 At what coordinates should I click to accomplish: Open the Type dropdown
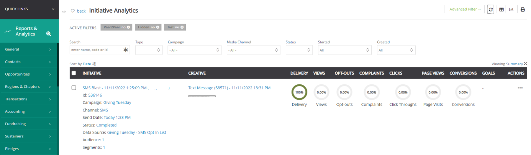[x=149, y=50]
